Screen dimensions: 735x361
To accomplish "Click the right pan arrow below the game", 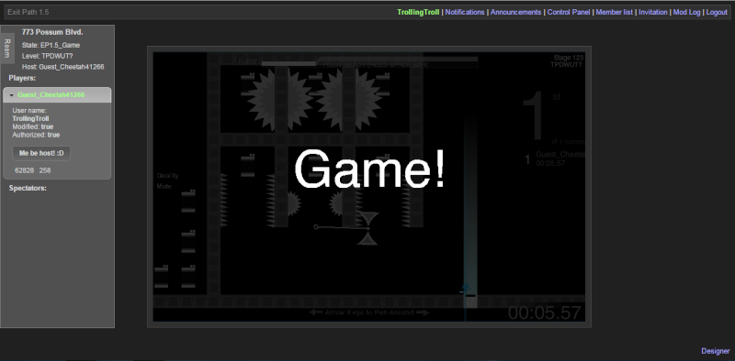I will click(x=423, y=312).
